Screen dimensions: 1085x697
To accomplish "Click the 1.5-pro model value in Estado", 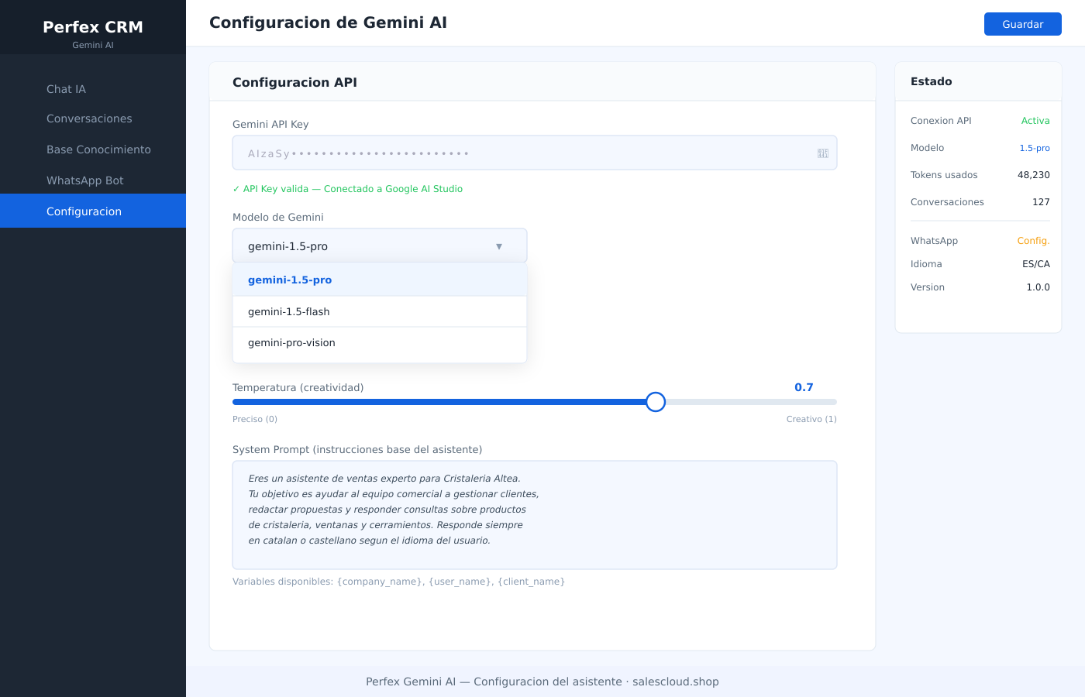I will (x=1035, y=148).
